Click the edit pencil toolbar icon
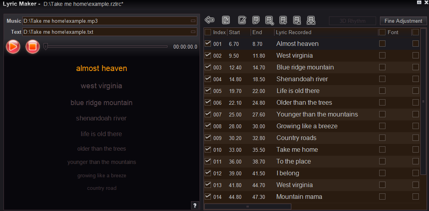The image size is (429, 211). coord(242,20)
